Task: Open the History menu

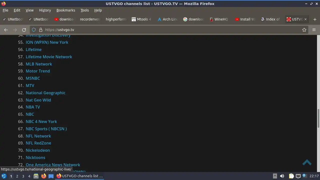Action: 45,10
